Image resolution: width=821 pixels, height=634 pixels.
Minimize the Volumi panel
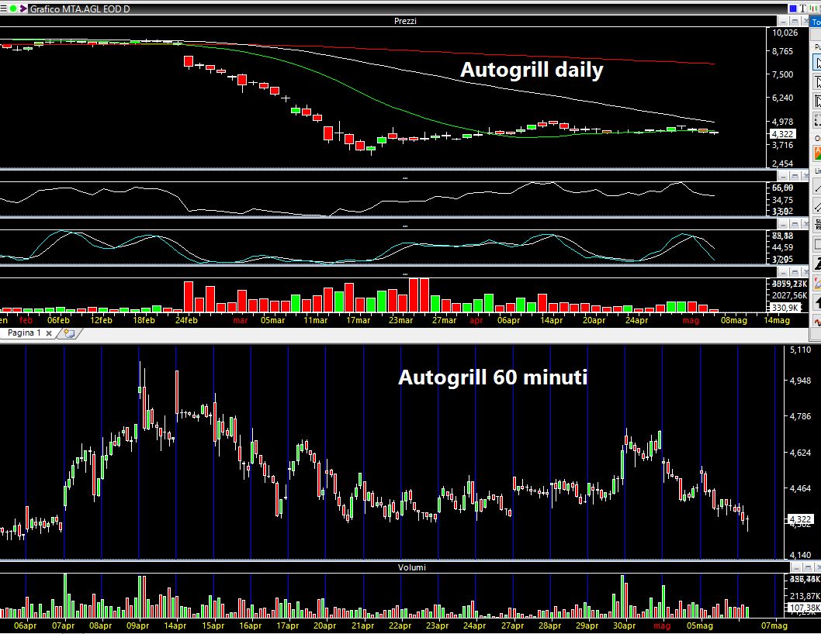(x=796, y=567)
